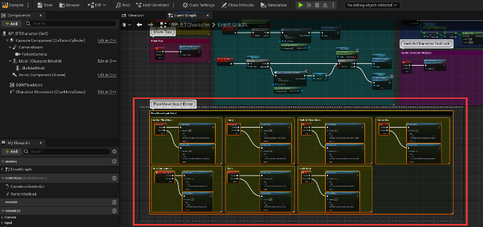Select the Event Graph tab
This screenshot has width=483, height=227.
(x=185, y=15)
